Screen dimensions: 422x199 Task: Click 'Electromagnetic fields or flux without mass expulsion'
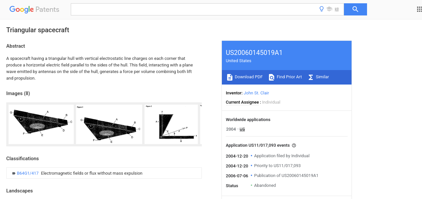click(92, 173)
